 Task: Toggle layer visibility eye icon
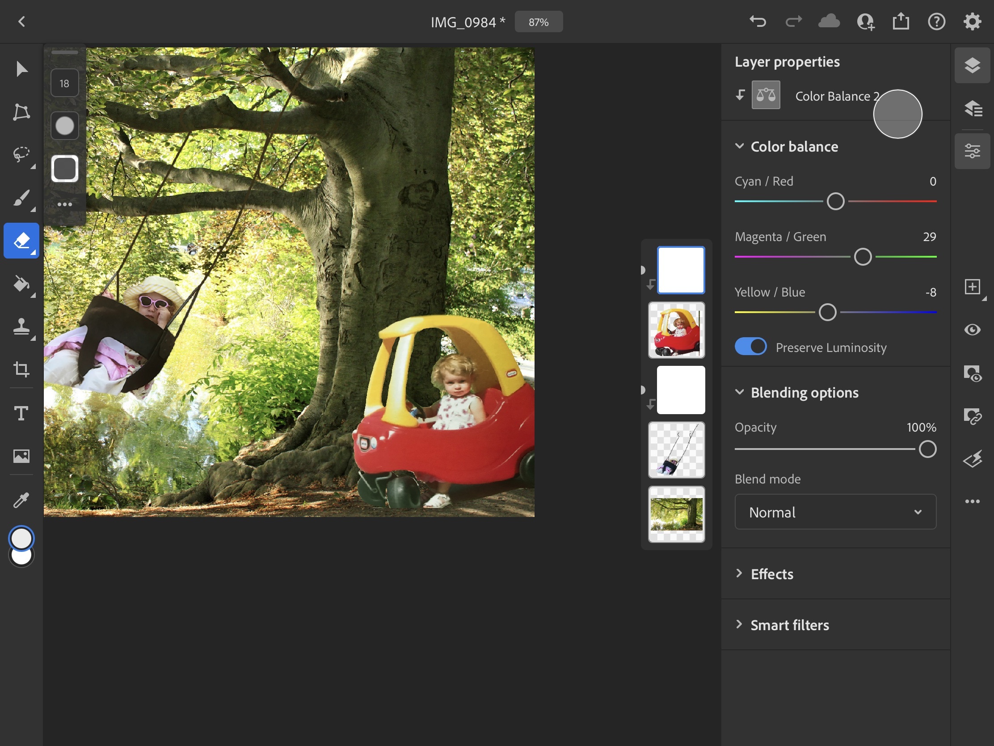(972, 330)
